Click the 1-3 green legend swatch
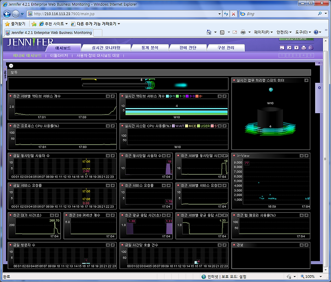Image resolution: width=331 pixels, height=282 pixels. point(177,96)
